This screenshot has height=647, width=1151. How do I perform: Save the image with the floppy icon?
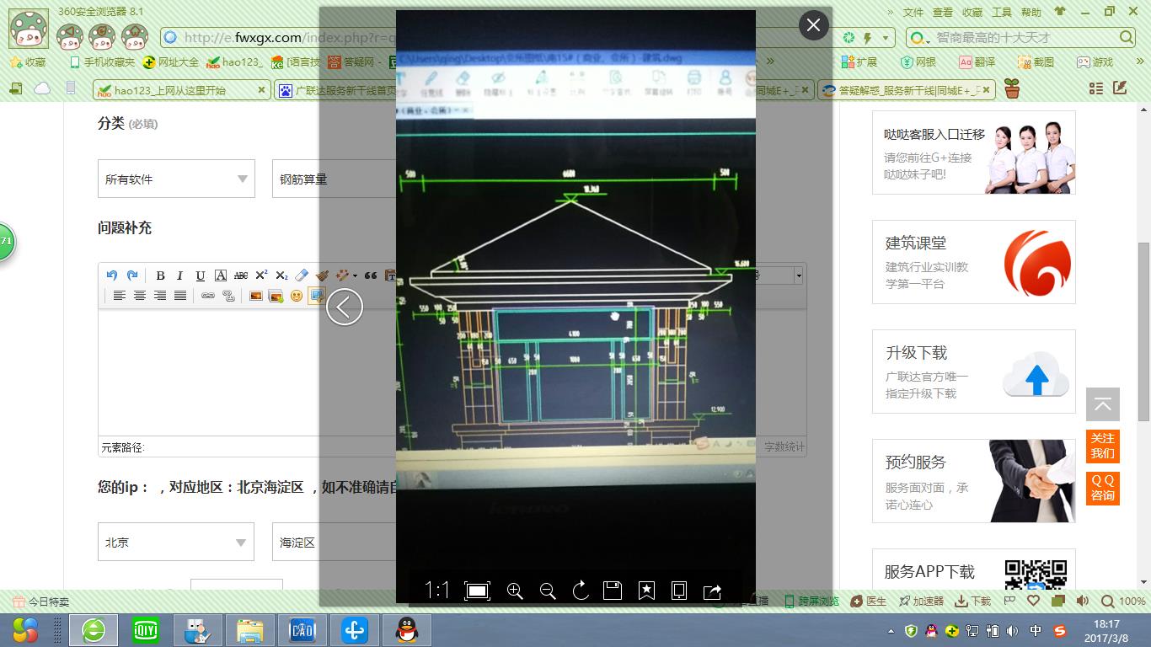[613, 591]
